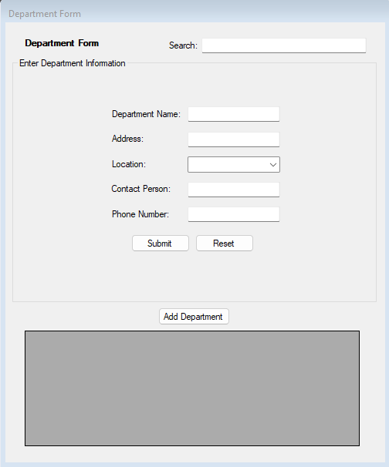This screenshot has height=467, width=389.
Task: Click the Phone Number input field
Action: pyautogui.click(x=234, y=214)
